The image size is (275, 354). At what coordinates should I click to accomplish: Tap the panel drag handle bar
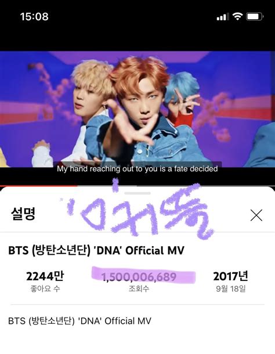click(137, 193)
